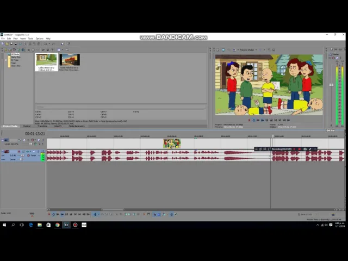
Task: Stop the Bandicam recording with red square
Action: (x=299, y=149)
